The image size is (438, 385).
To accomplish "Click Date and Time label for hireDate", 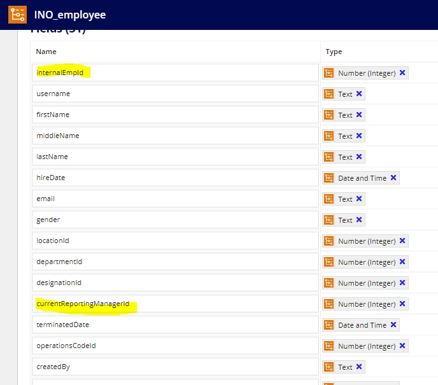I will (362, 178).
